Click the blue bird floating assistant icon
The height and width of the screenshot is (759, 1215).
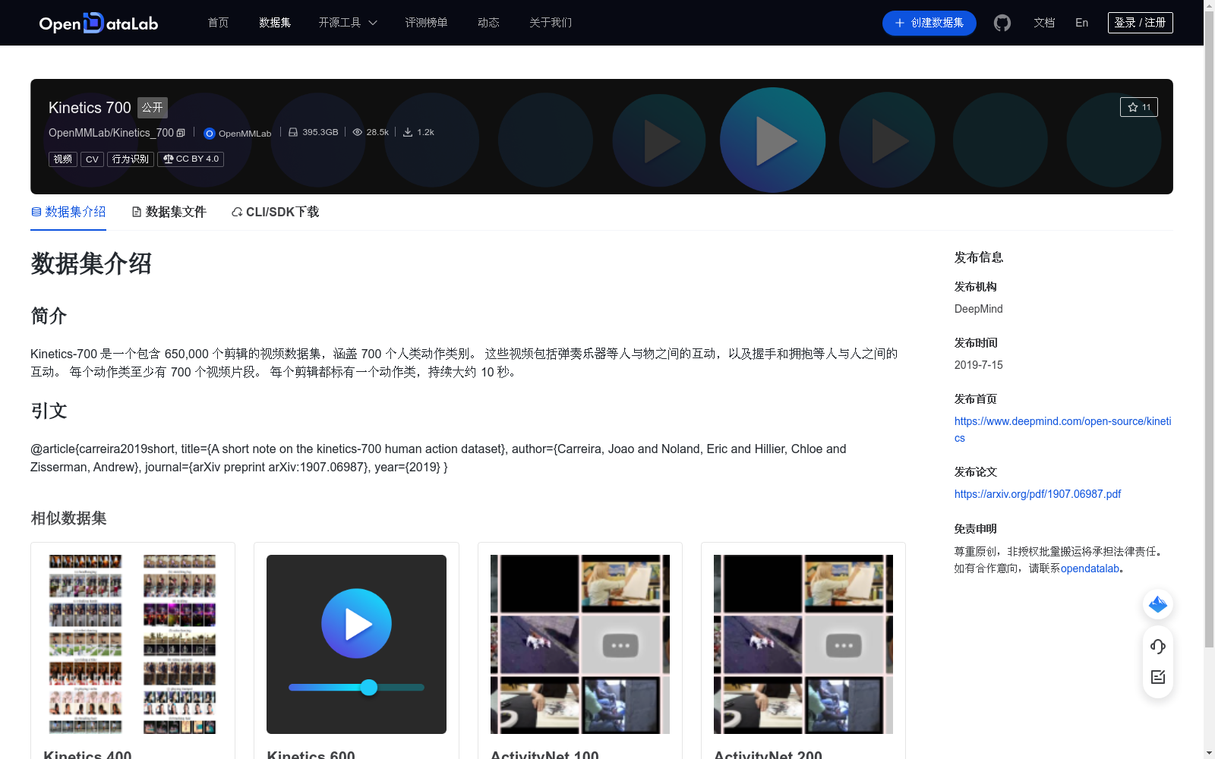(x=1158, y=604)
